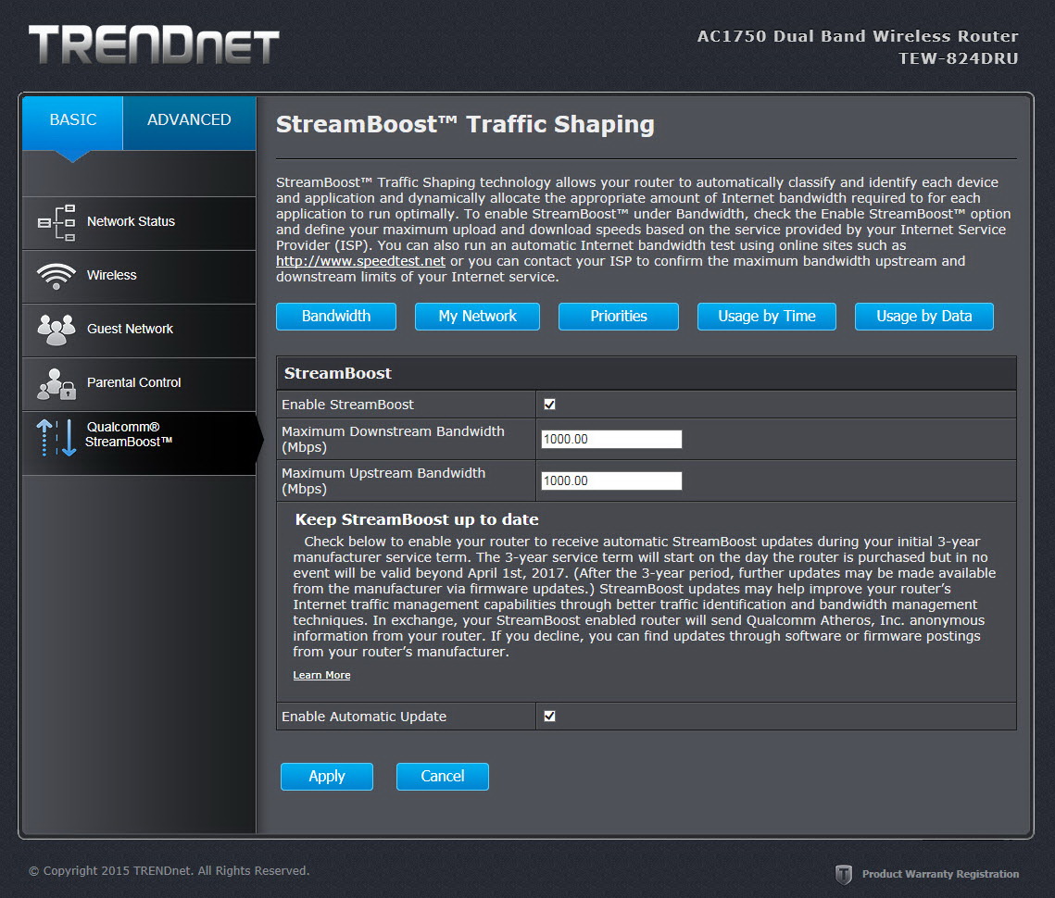The width and height of the screenshot is (1055, 898).
Task: Toggle the Enable StreamBoost checkbox
Action: [549, 405]
